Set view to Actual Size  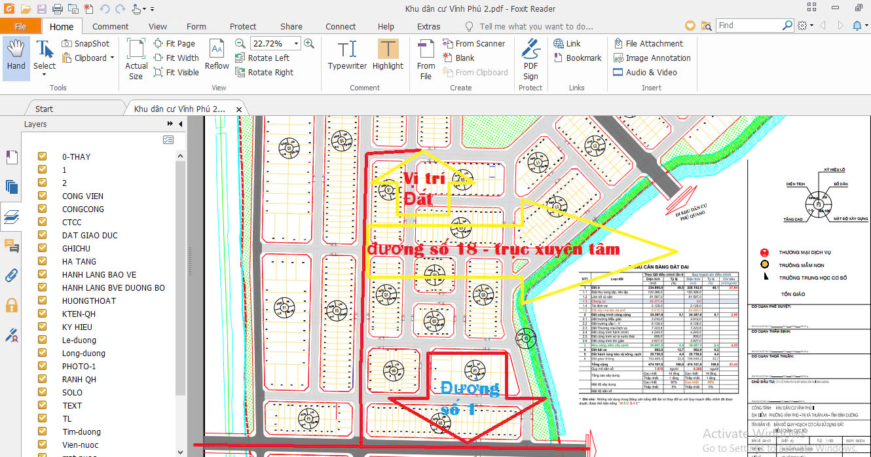click(x=136, y=59)
